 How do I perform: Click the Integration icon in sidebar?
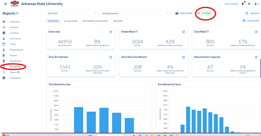4,78
